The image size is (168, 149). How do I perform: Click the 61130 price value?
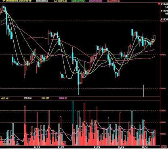coord(164,19)
